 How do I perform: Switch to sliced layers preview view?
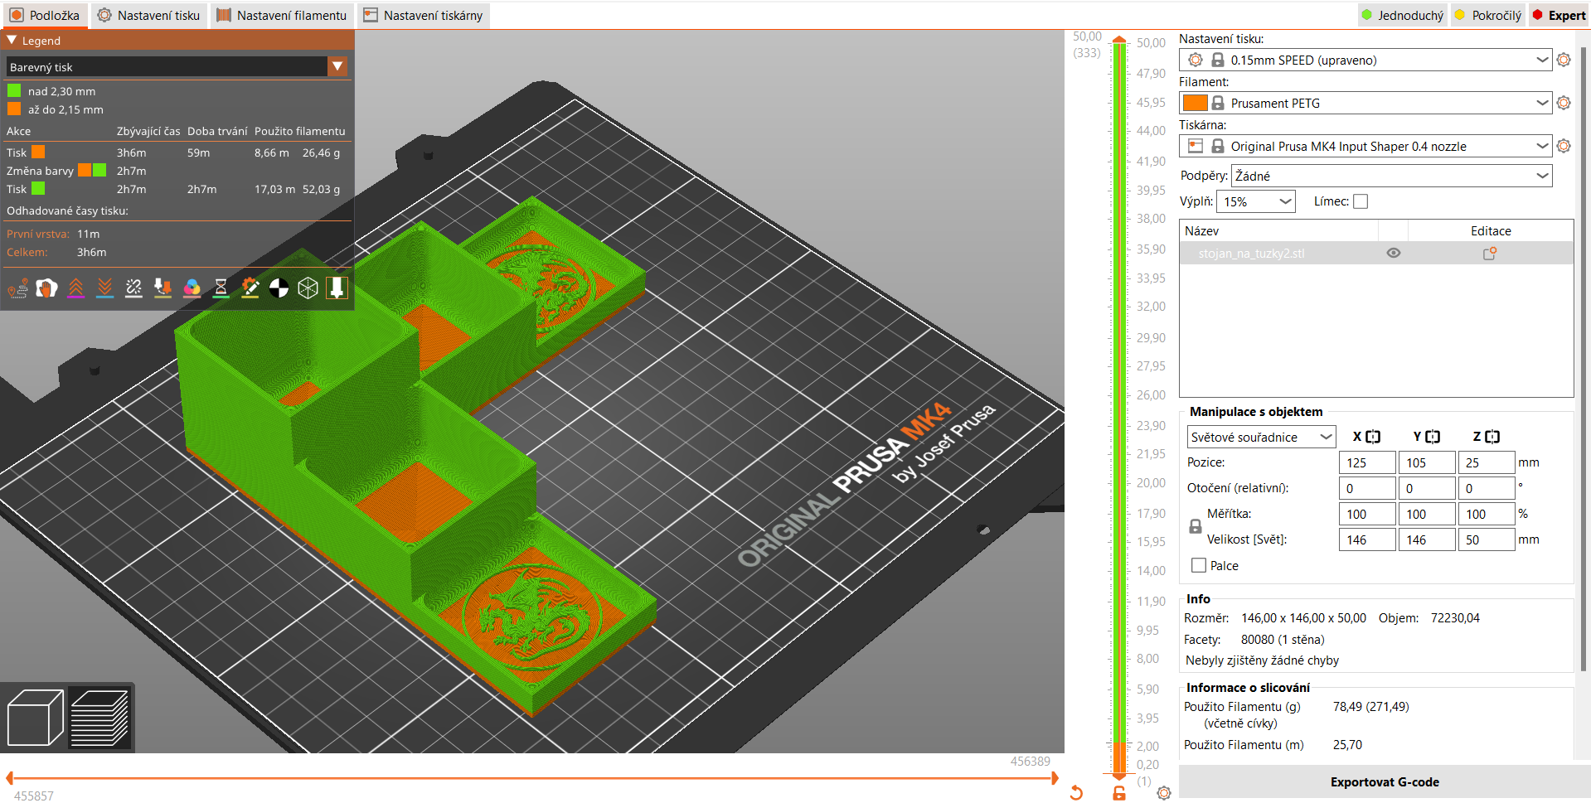coord(99,718)
